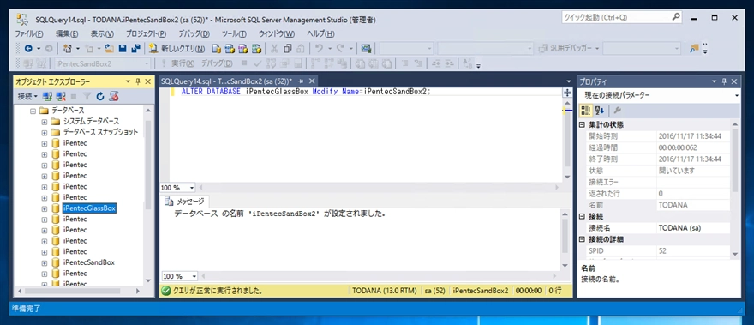The image size is (754, 325).
Task: Open the 編集(E) menu
Action: (66, 34)
